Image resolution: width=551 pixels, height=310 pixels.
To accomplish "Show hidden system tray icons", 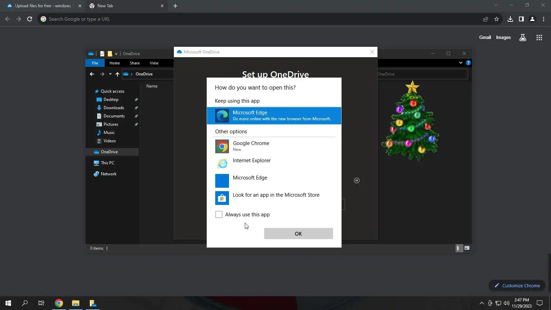I will (x=481, y=303).
